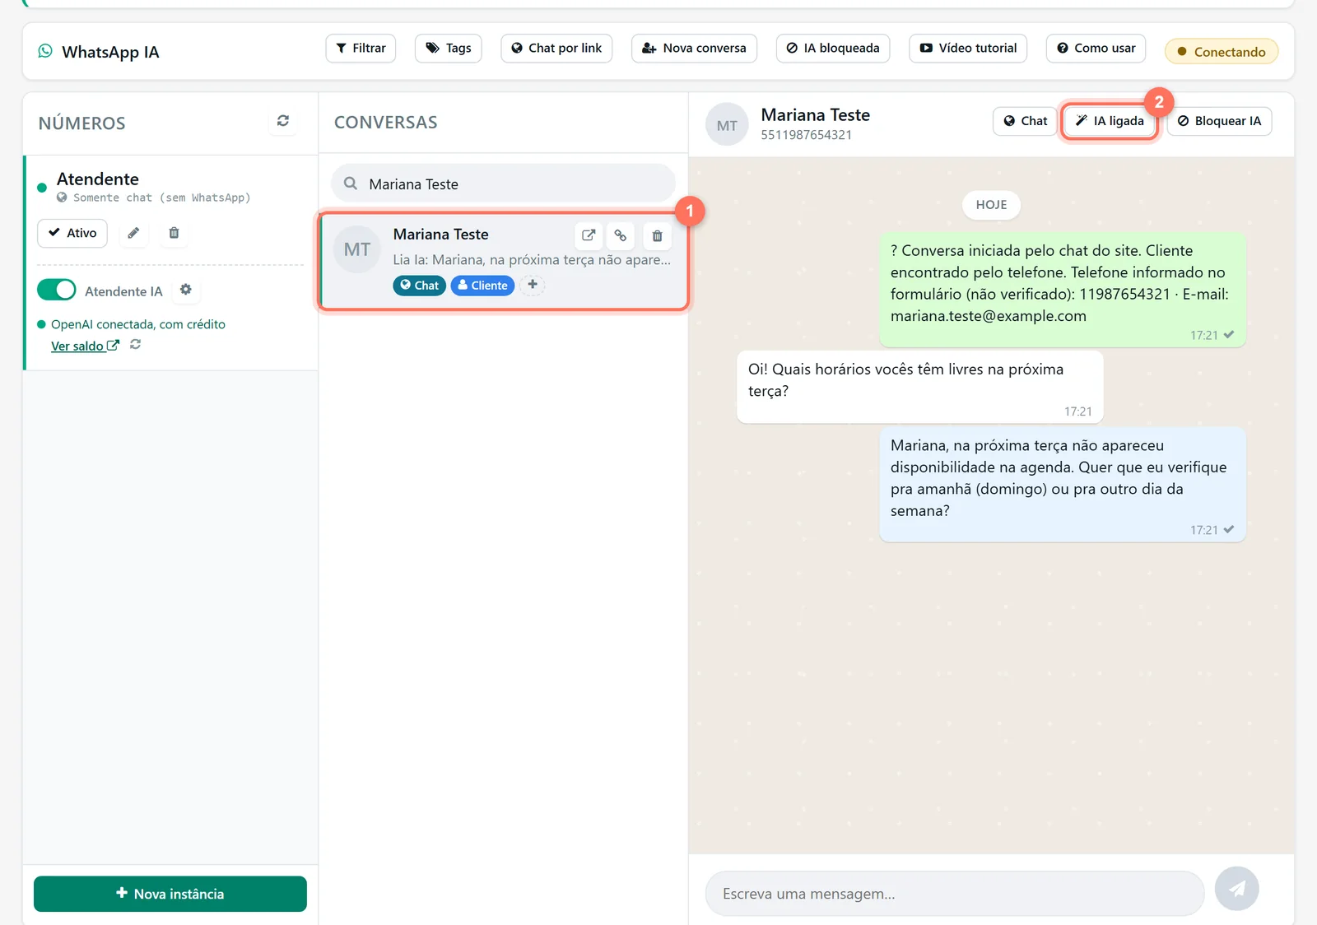The height and width of the screenshot is (925, 1317).
Task: Start a Nova conversa
Action: coord(694,49)
